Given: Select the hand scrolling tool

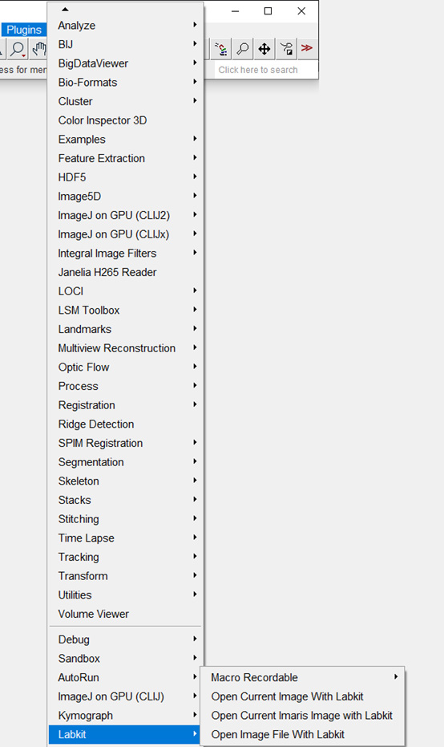Looking at the screenshot, I should coord(38,49).
